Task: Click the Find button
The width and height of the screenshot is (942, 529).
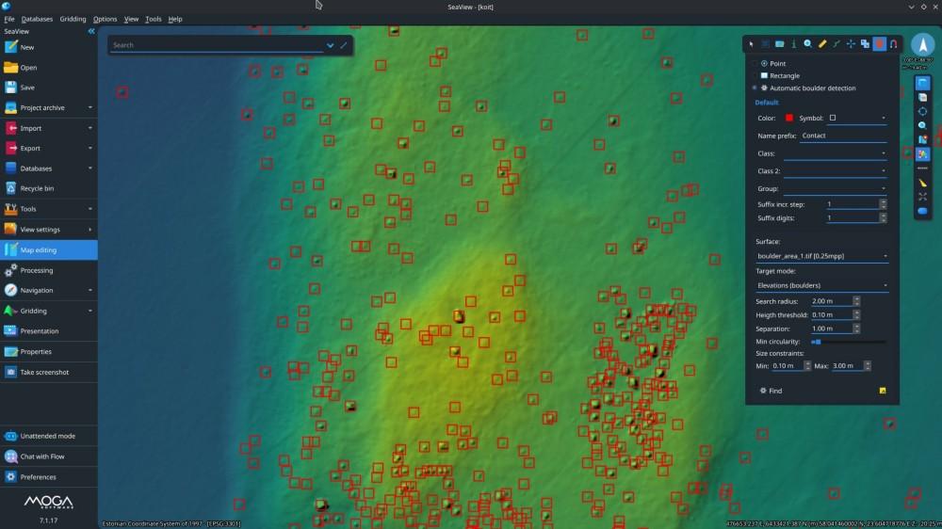Action: [x=771, y=391]
